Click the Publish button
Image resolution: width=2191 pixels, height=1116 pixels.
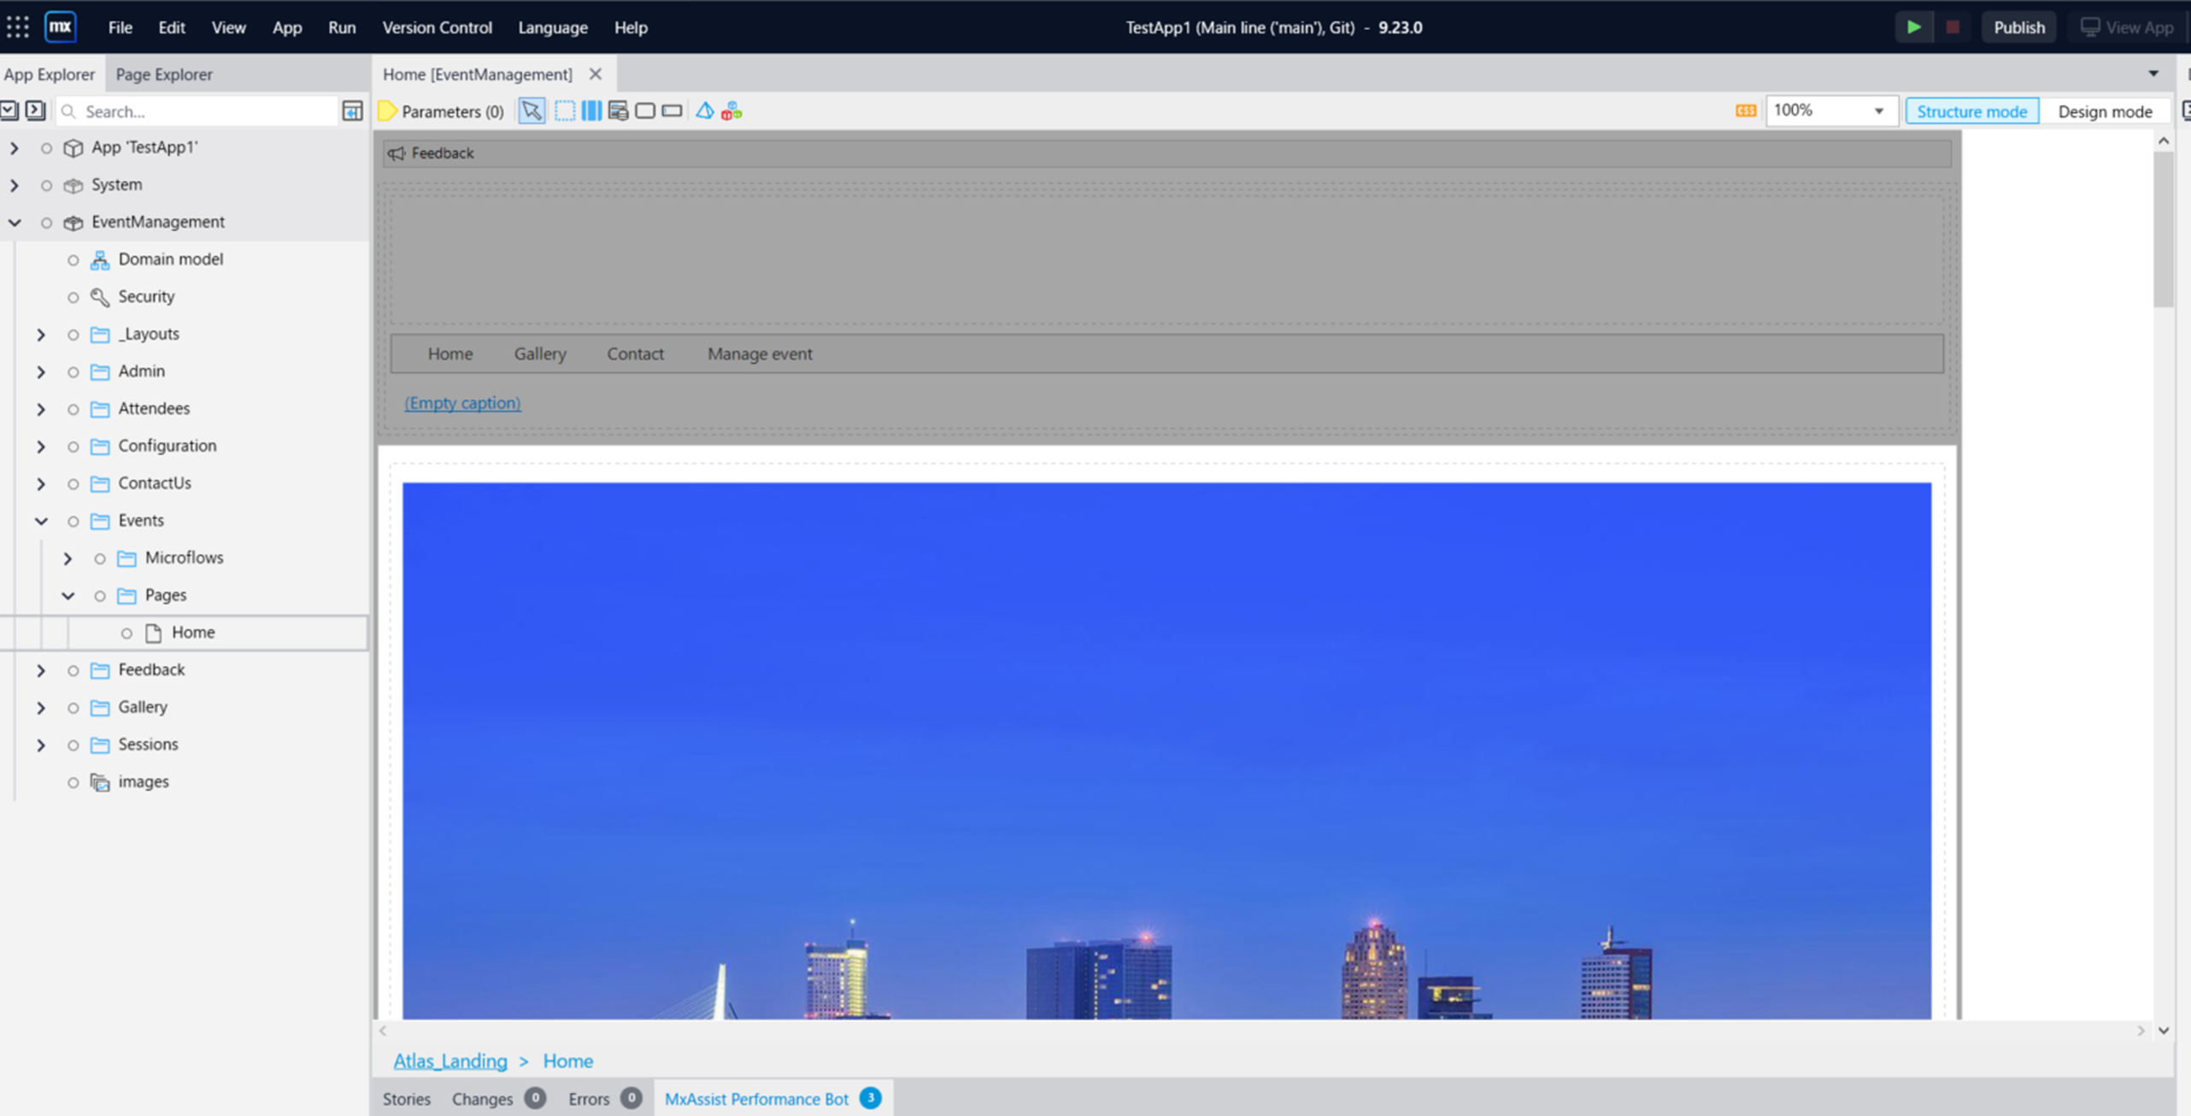pyautogui.click(x=2018, y=26)
